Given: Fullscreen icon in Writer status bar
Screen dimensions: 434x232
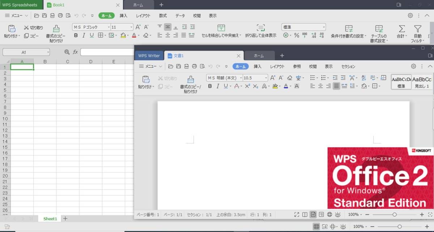Looking at the screenshot, I should pos(297,215).
